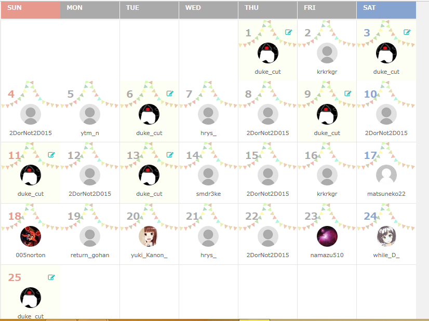Click duke_cut avatar on day 6
Image resolution: width=429 pixels, height=321 pixels.
[149, 114]
